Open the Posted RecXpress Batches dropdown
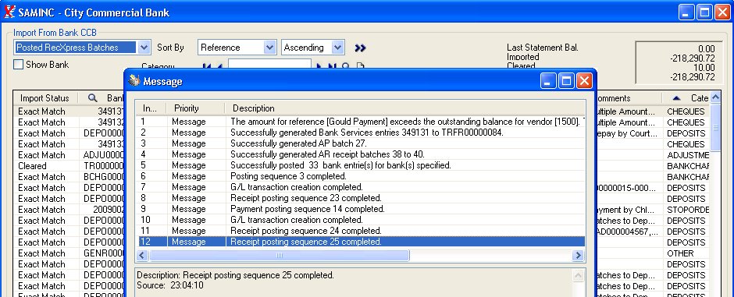Screen dimensions: 734x297 144,48
